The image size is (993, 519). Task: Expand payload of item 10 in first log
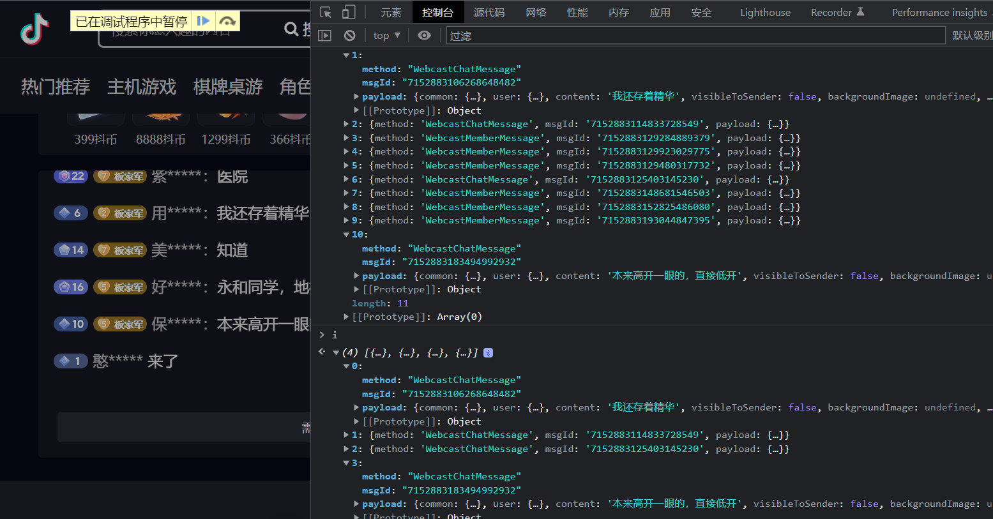(x=356, y=276)
